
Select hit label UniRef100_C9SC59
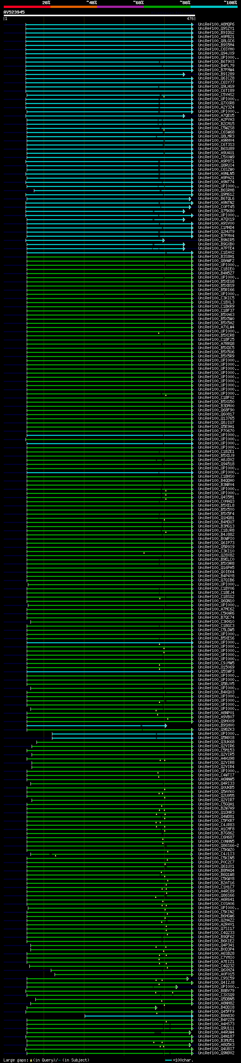(216, 979)
